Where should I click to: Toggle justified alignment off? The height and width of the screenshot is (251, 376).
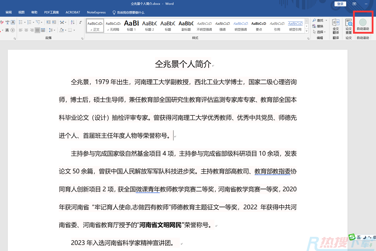(x=37, y=30)
